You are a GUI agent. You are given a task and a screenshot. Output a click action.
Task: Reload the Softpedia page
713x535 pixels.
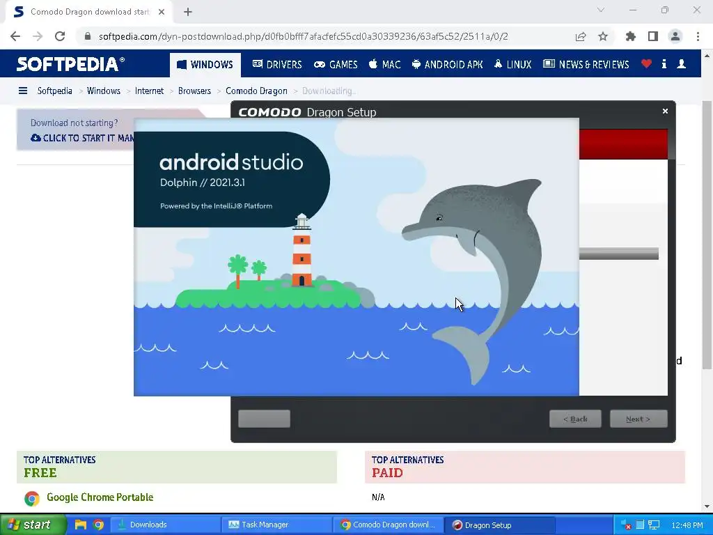tap(60, 36)
